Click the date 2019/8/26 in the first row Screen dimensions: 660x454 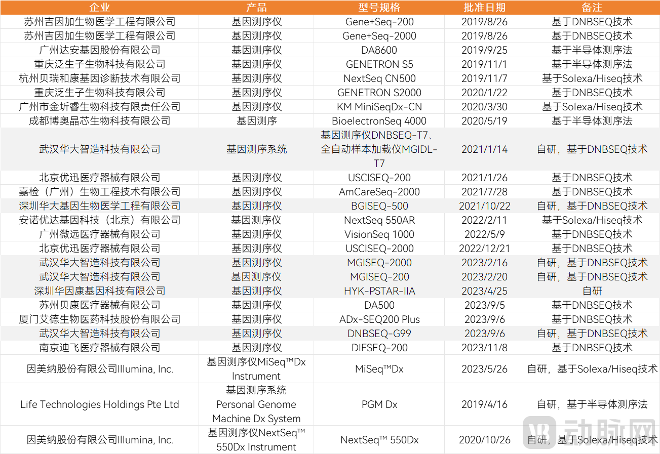pyautogui.click(x=484, y=22)
